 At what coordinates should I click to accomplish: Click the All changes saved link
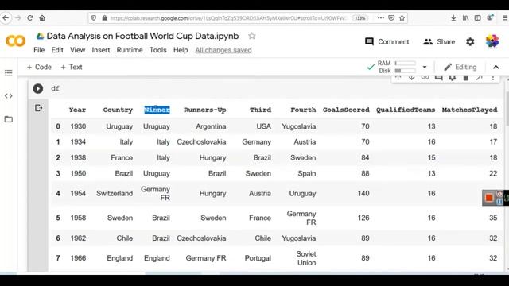tap(223, 50)
